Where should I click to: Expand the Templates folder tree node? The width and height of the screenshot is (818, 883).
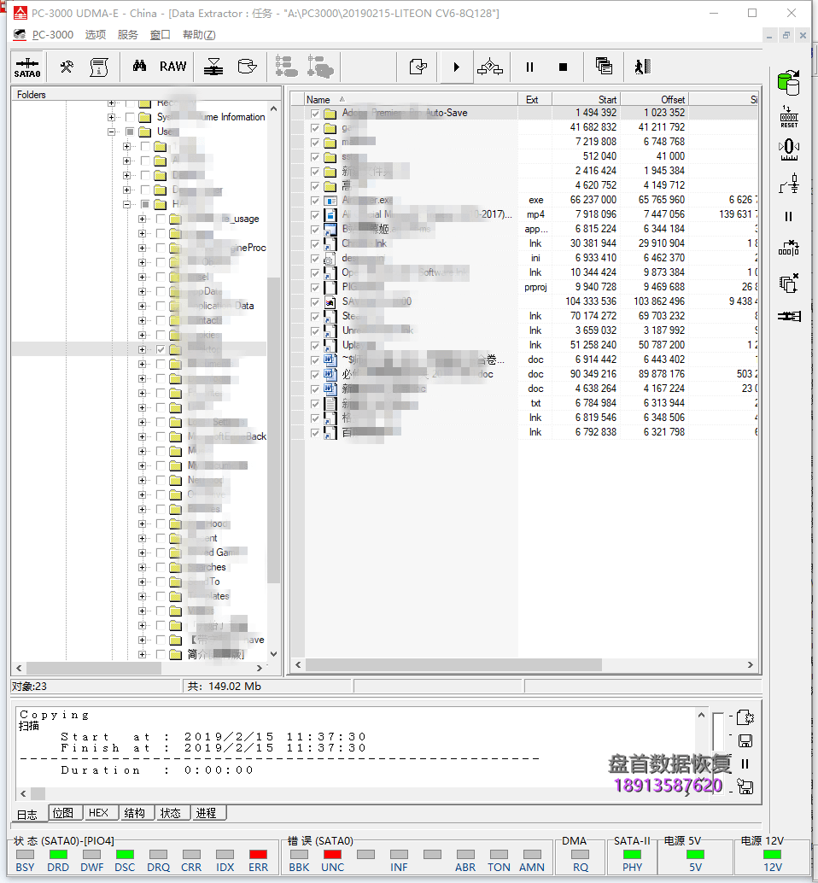[x=142, y=597]
